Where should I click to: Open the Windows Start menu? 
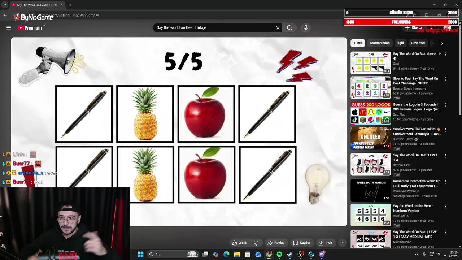pyautogui.click(x=140, y=254)
